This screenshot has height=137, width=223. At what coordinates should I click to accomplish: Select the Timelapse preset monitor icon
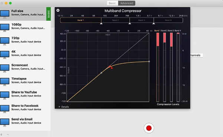[5, 82]
